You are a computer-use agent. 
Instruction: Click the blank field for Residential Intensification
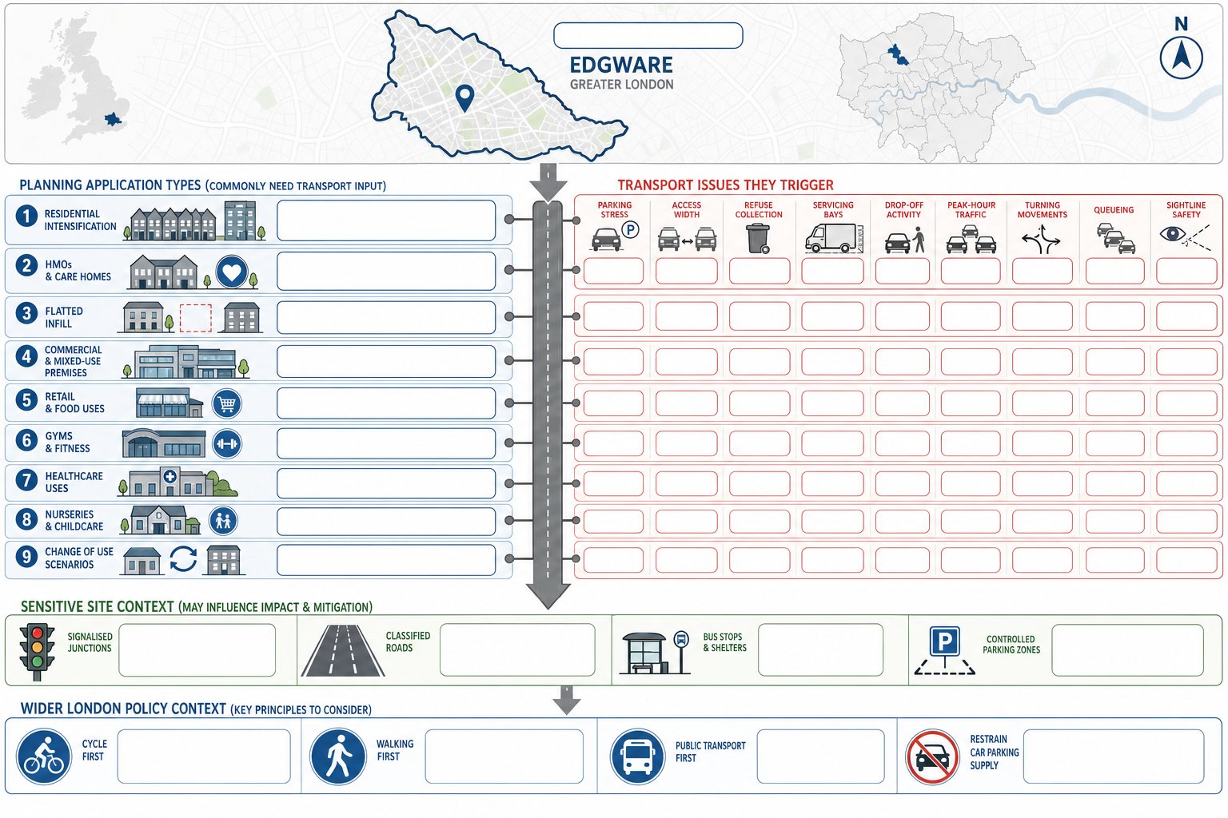coord(386,220)
